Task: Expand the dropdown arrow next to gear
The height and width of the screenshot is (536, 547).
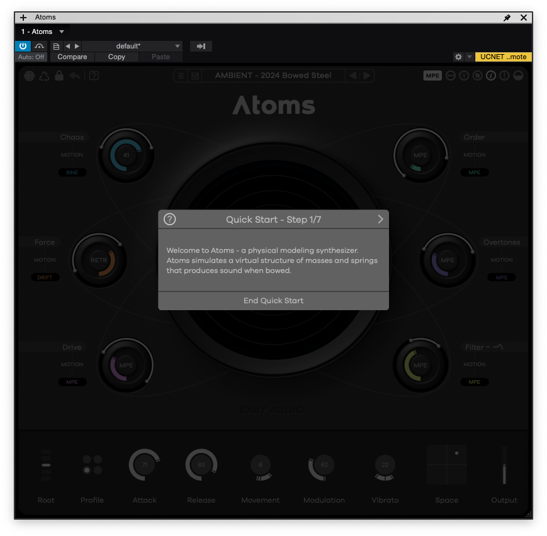Action: point(469,57)
